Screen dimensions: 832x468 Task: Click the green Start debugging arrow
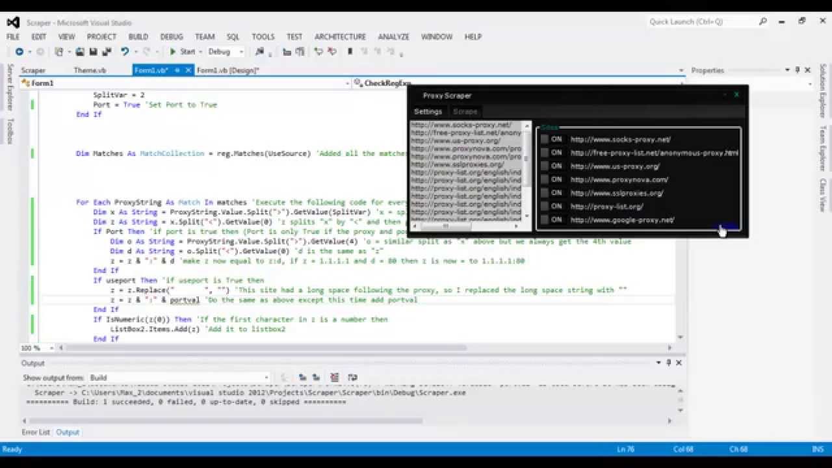(173, 51)
